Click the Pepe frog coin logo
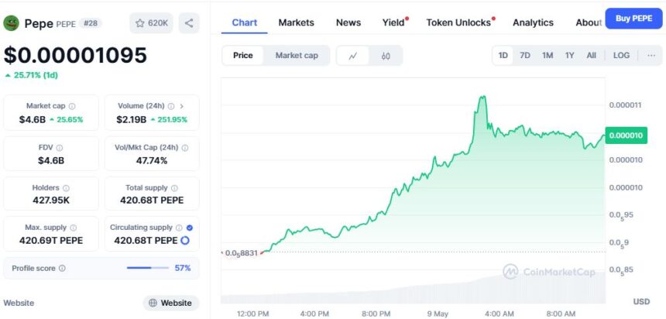 pos(12,23)
